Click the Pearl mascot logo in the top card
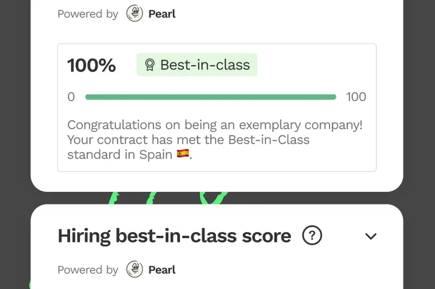Viewport: 435px width, 289px height. [x=135, y=14]
